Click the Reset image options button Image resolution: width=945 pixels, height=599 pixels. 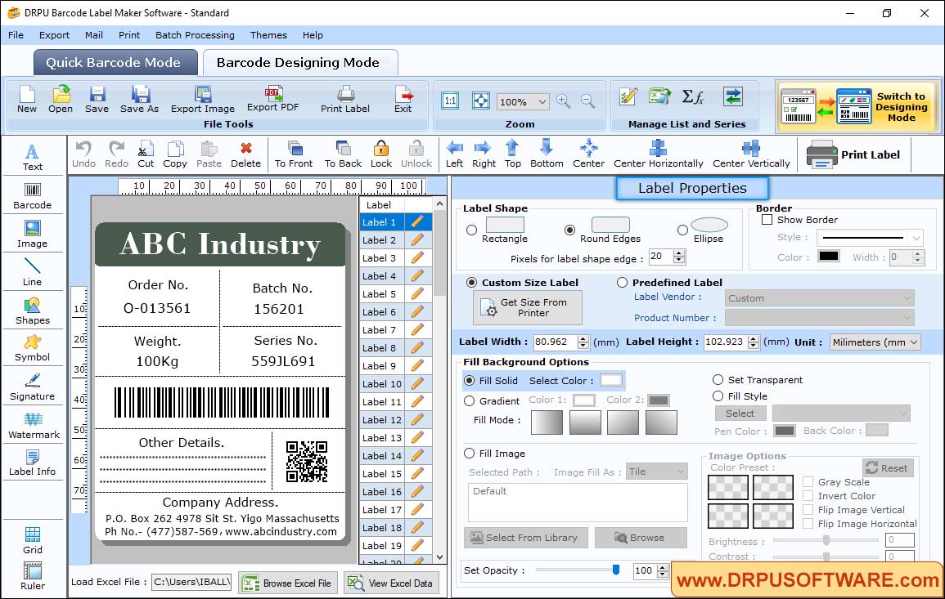[888, 467]
